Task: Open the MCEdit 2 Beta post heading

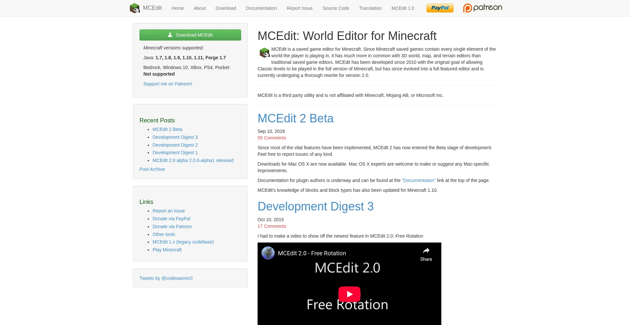Action: tap(295, 118)
